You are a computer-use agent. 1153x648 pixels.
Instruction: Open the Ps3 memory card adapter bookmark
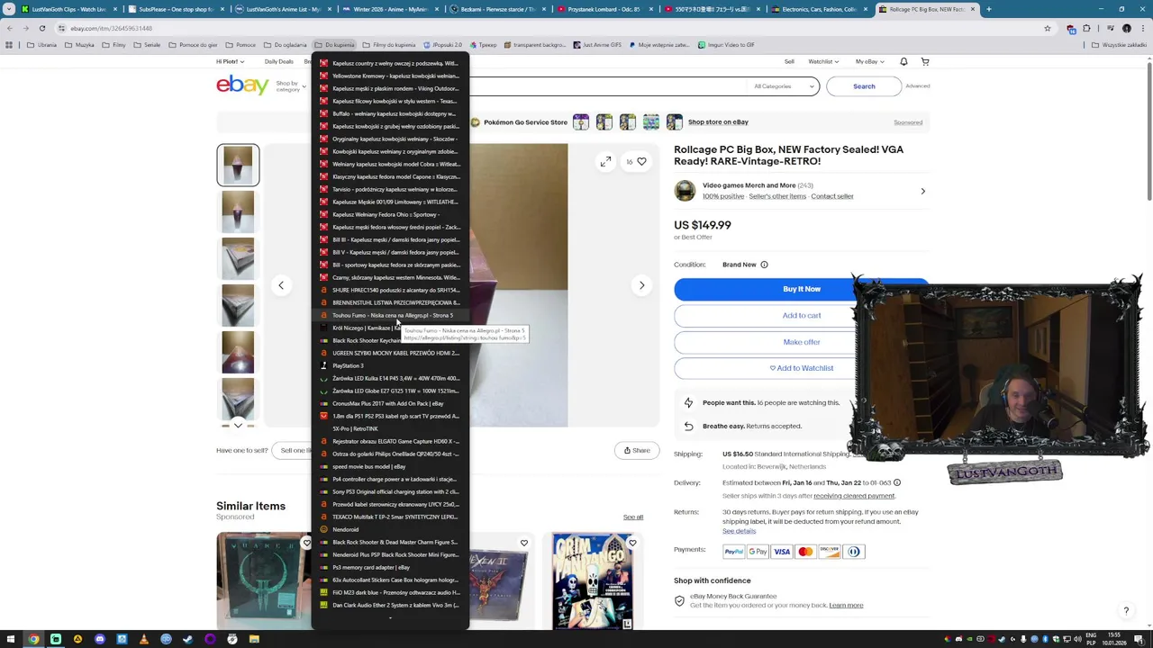click(390, 568)
